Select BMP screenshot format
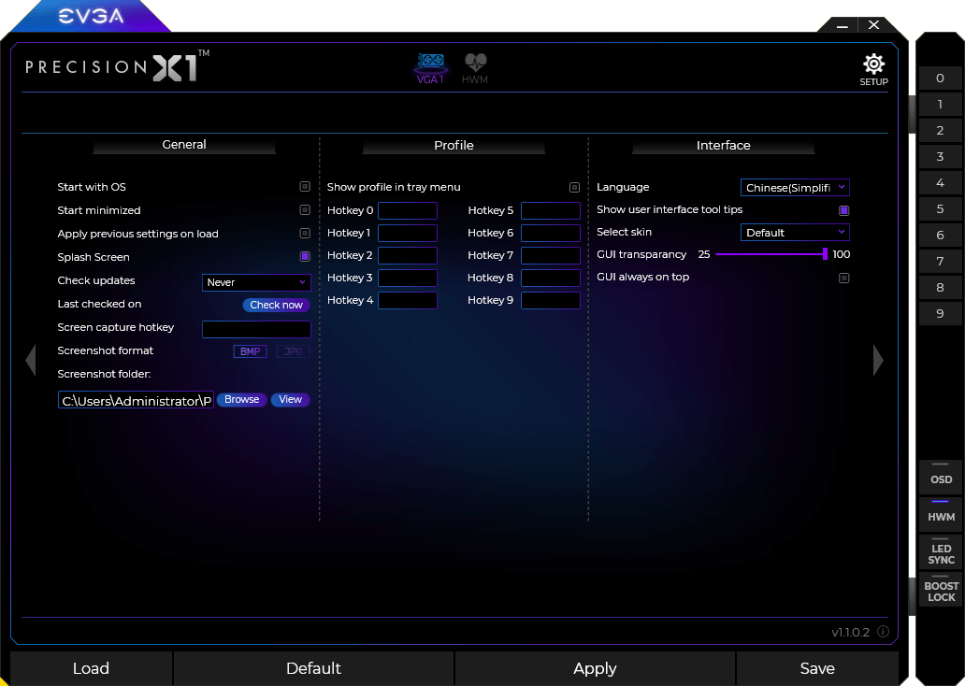965x686 pixels. 250,351
